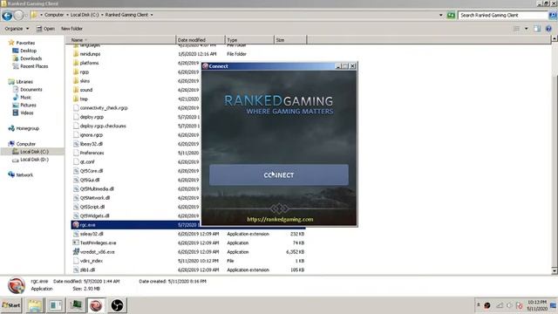
Task: Select the sound folder
Action: 86,90
